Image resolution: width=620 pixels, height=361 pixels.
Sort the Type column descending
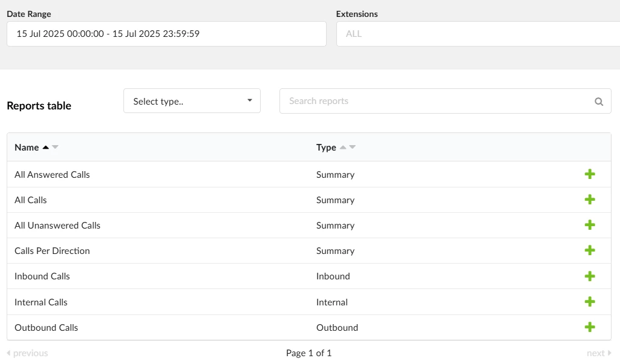click(x=353, y=148)
